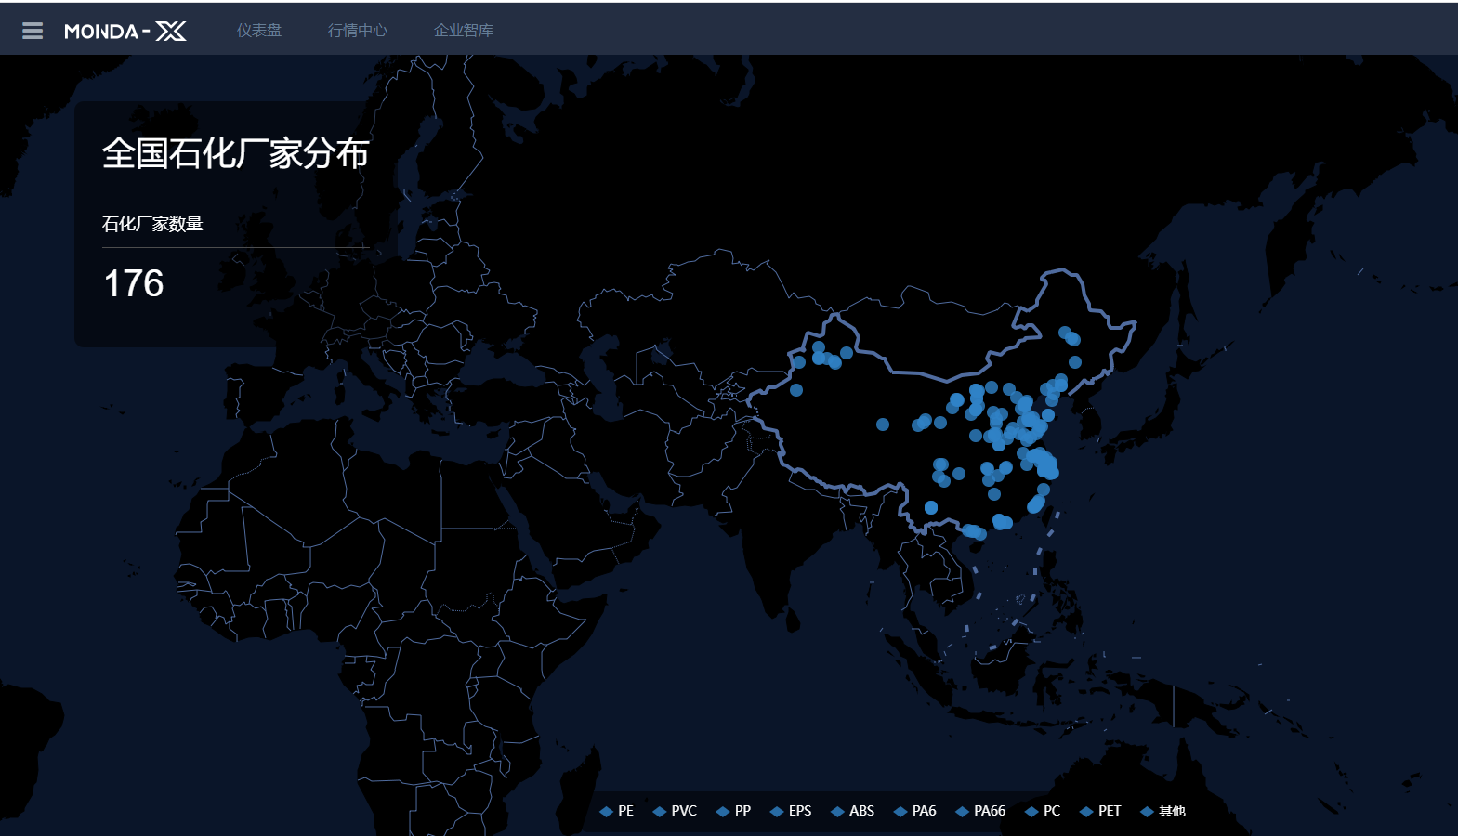
Task: Click the 全国石化厂家分布 title
Action: click(x=235, y=153)
